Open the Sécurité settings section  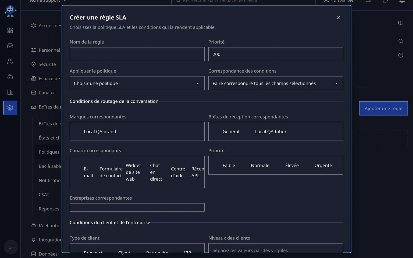click(x=44, y=64)
